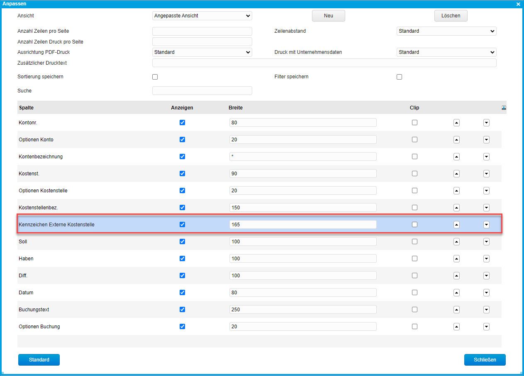Enable Clip for Kontenbezeichnung row
The image size is (524, 376).
tap(414, 157)
